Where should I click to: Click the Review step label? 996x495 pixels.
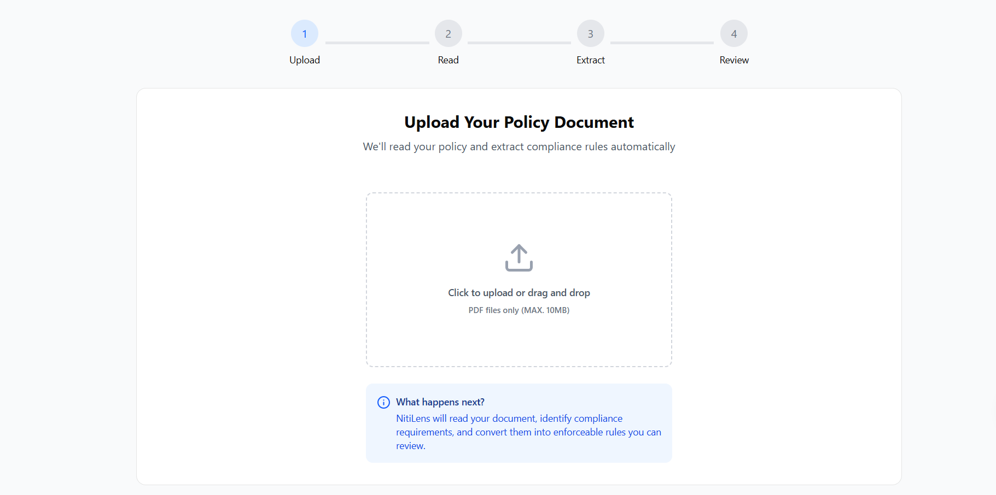click(x=733, y=60)
